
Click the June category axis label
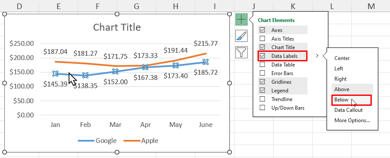point(205,125)
